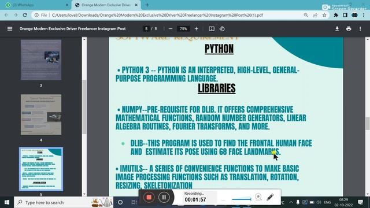Go back in browser history

[x=6, y=15]
